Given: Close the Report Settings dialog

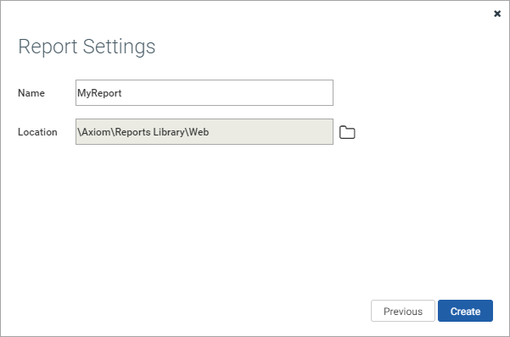Looking at the screenshot, I should (x=497, y=14).
